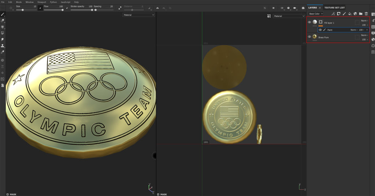Open the Viewport menu
Screen dimensions: 375x196
coord(42,2)
